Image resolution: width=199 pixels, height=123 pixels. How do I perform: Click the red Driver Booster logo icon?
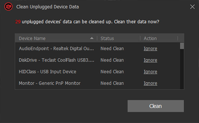tap(8, 7)
